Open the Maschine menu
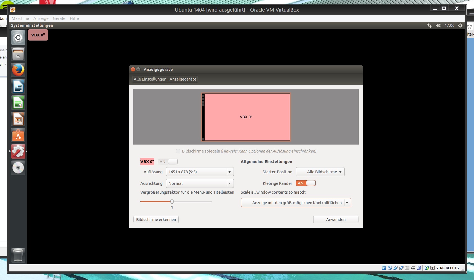The image size is (474, 280). (20, 18)
